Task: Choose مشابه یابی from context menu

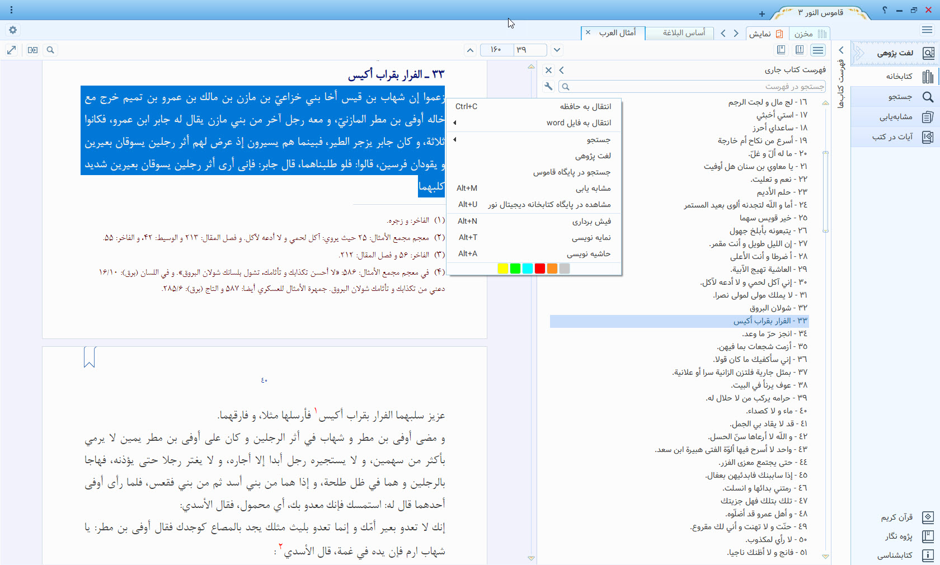Action: [x=534, y=188]
